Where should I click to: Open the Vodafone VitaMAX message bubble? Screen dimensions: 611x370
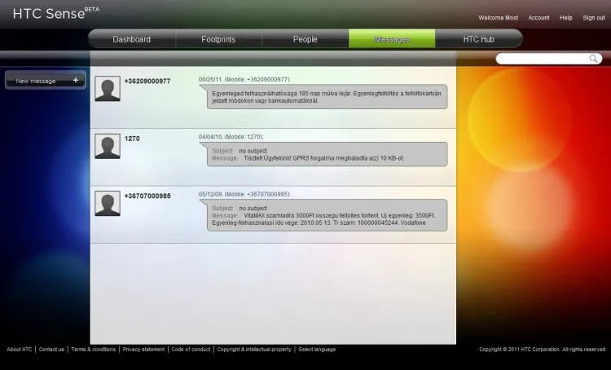click(327, 217)
